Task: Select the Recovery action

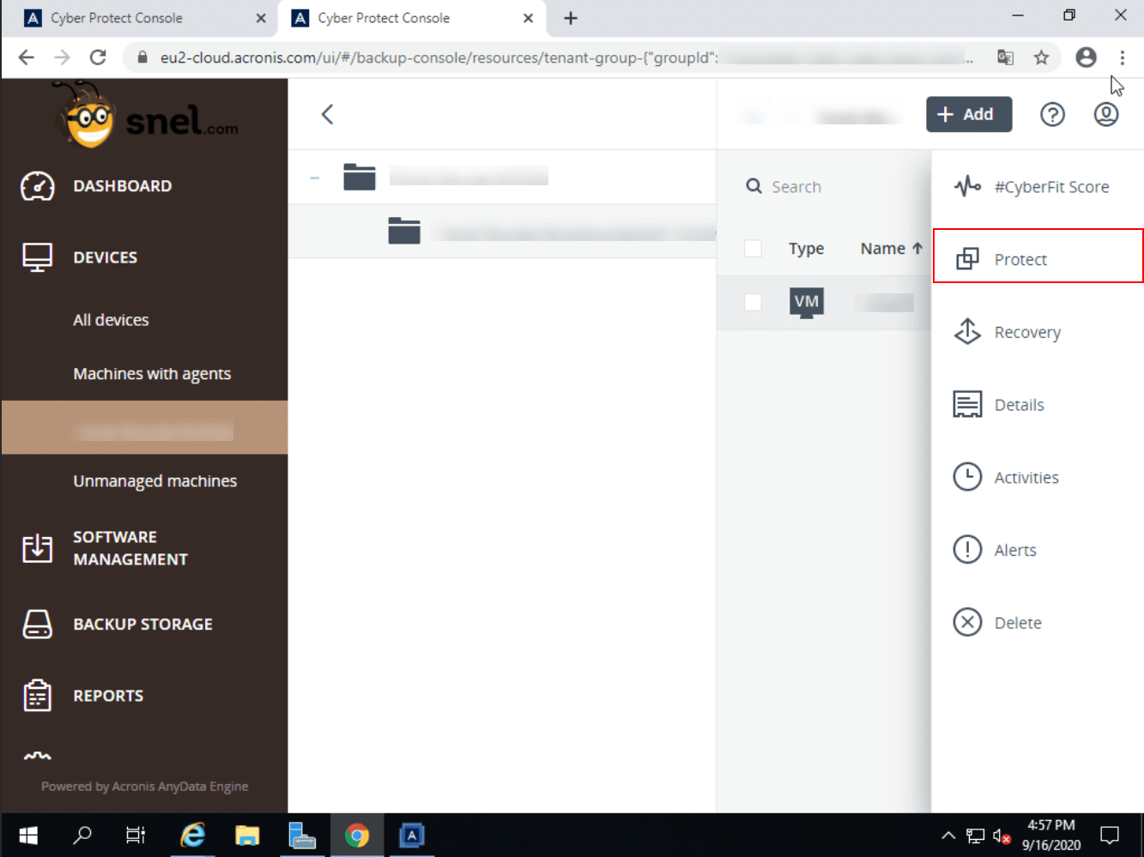Action: [x=1026, y=332]
